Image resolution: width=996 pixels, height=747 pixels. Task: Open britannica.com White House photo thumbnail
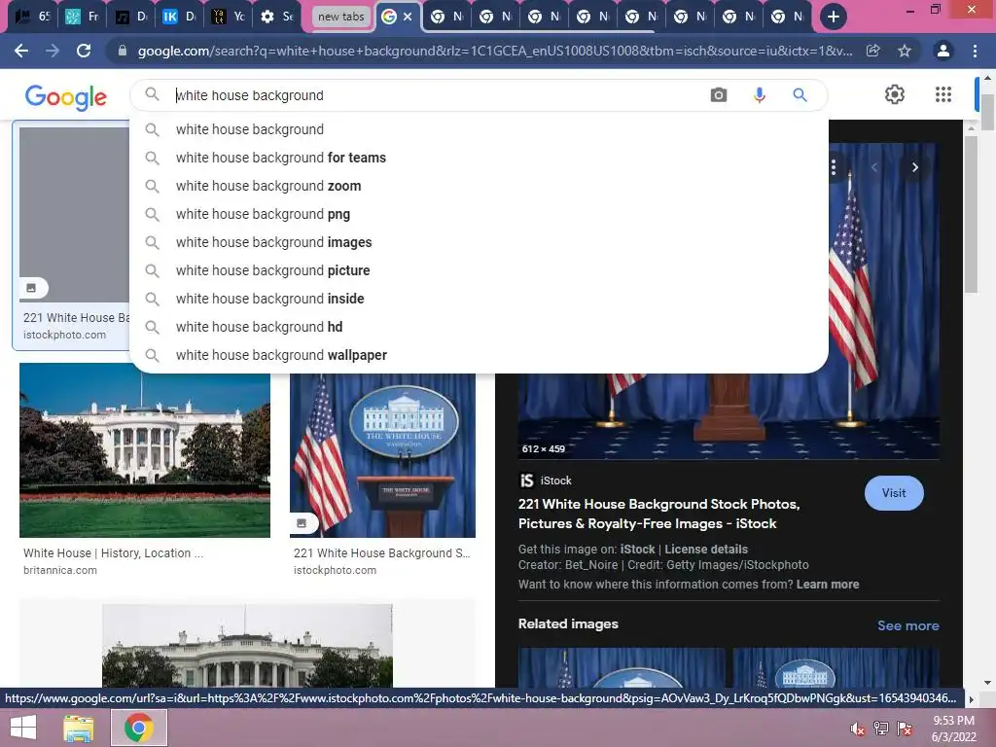pyautogui.click(x=145, y=450)
